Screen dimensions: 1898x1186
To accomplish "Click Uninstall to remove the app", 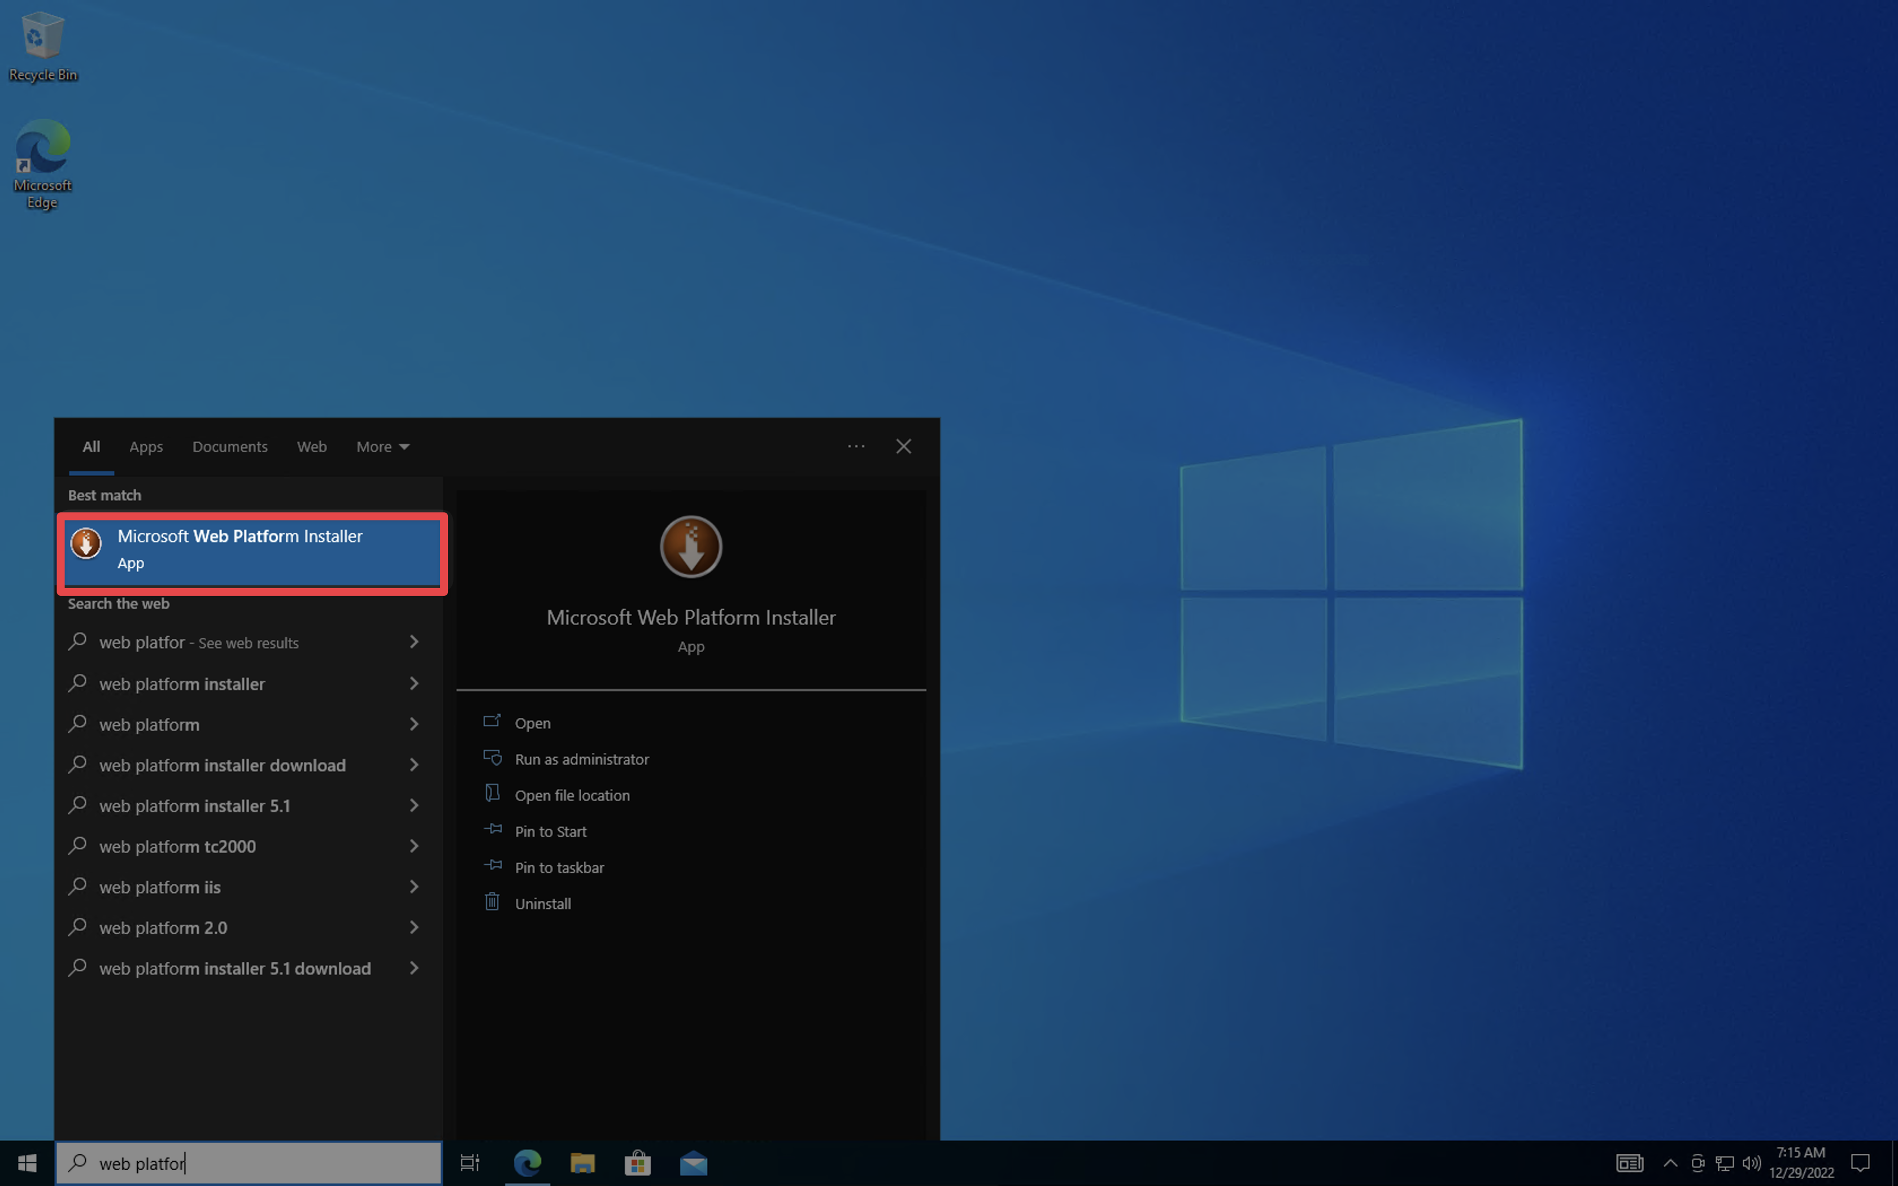I will coord(542,902).
